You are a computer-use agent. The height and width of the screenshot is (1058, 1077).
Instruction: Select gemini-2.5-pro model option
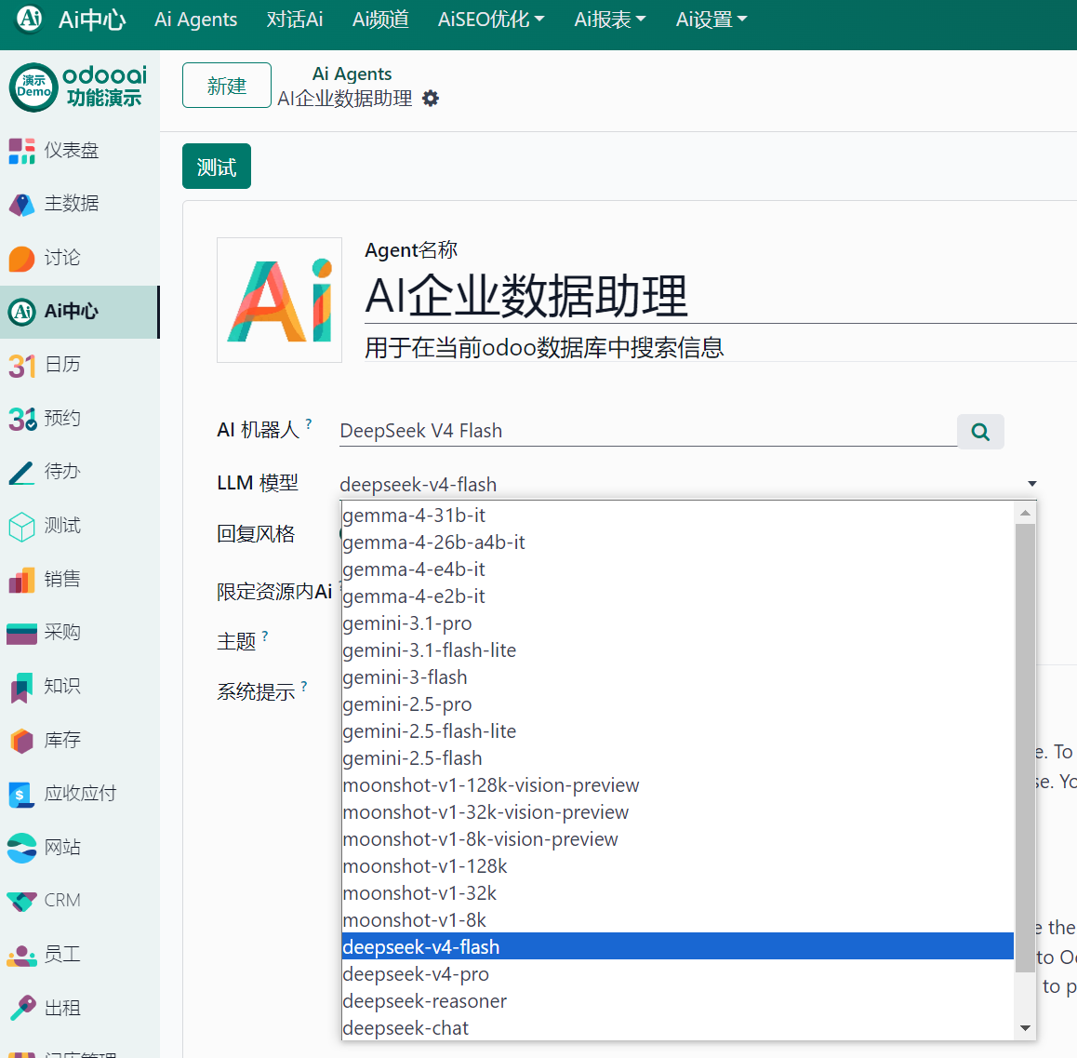677,704
